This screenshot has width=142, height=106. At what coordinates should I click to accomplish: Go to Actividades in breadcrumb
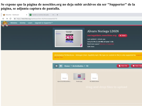(x=78, y=66)
